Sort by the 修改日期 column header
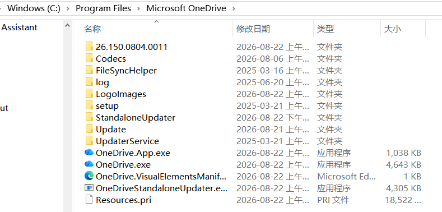This screenshot has height=212, width=442. 253,29
